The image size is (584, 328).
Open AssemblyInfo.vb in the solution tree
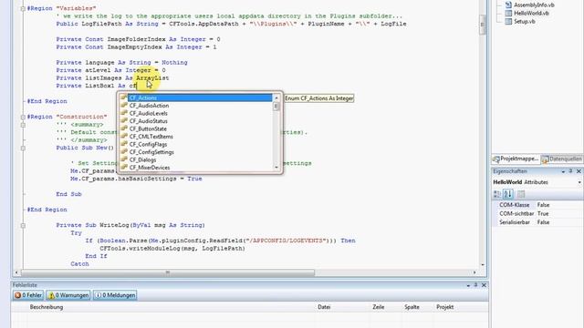coord(534,5)
